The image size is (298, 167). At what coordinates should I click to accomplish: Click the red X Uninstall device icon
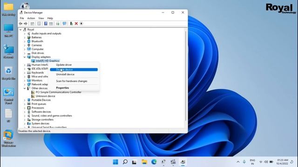coord(76,24)
